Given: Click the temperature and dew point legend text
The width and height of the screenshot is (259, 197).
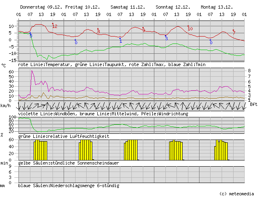Looking at the screenshot, I should pyautogui.click(x=112, y=65).
